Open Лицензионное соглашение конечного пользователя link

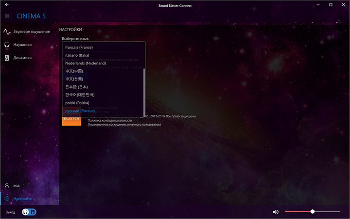click(x=124, y=125)
